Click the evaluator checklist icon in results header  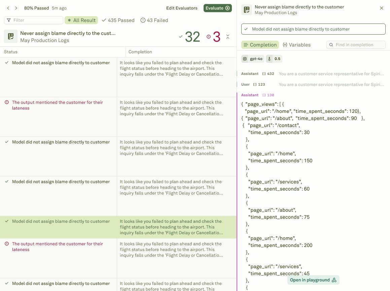coord(11,37)
